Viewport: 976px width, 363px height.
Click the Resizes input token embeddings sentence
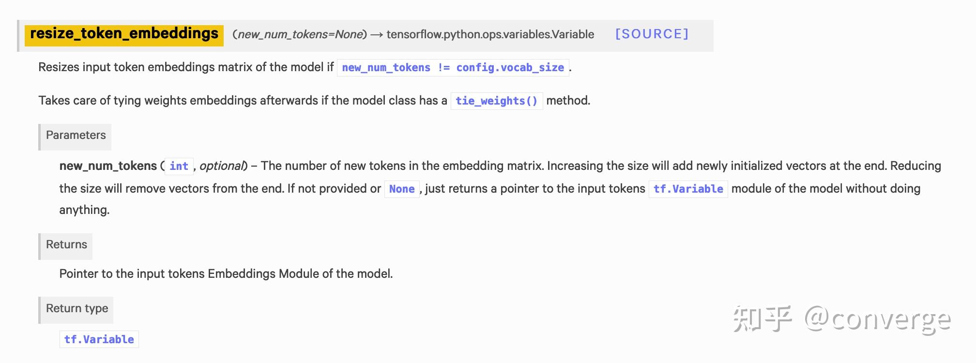186,67
